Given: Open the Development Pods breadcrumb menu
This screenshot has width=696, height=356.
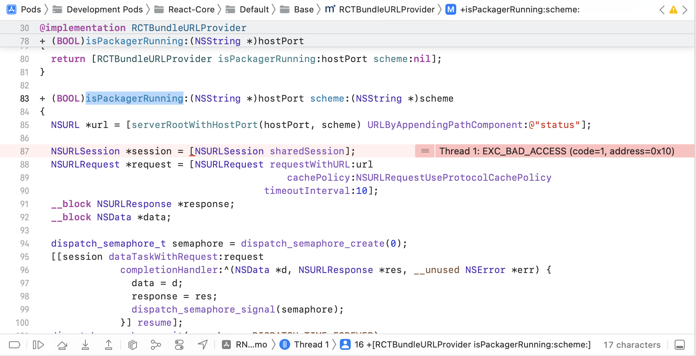Looking at the screenshot, I should click(105, 9).
